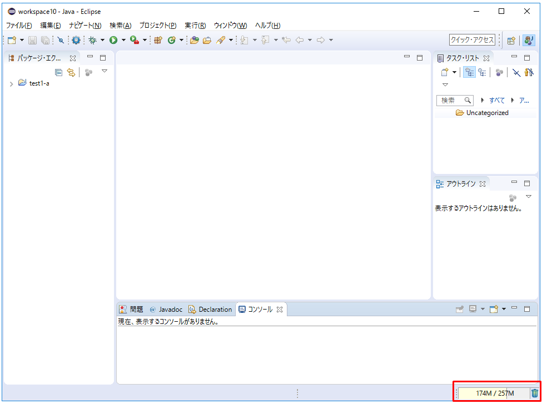Click the Uncategorized task category
The height and width of the screenshot is (404, 542).
click(x=487, y=113)
